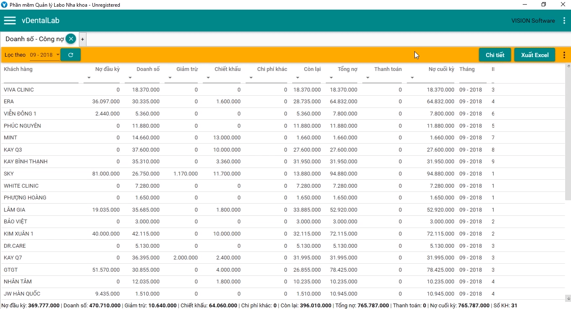
Task: Open filter dropdown under Còn lại column
Action: [298, 78]
